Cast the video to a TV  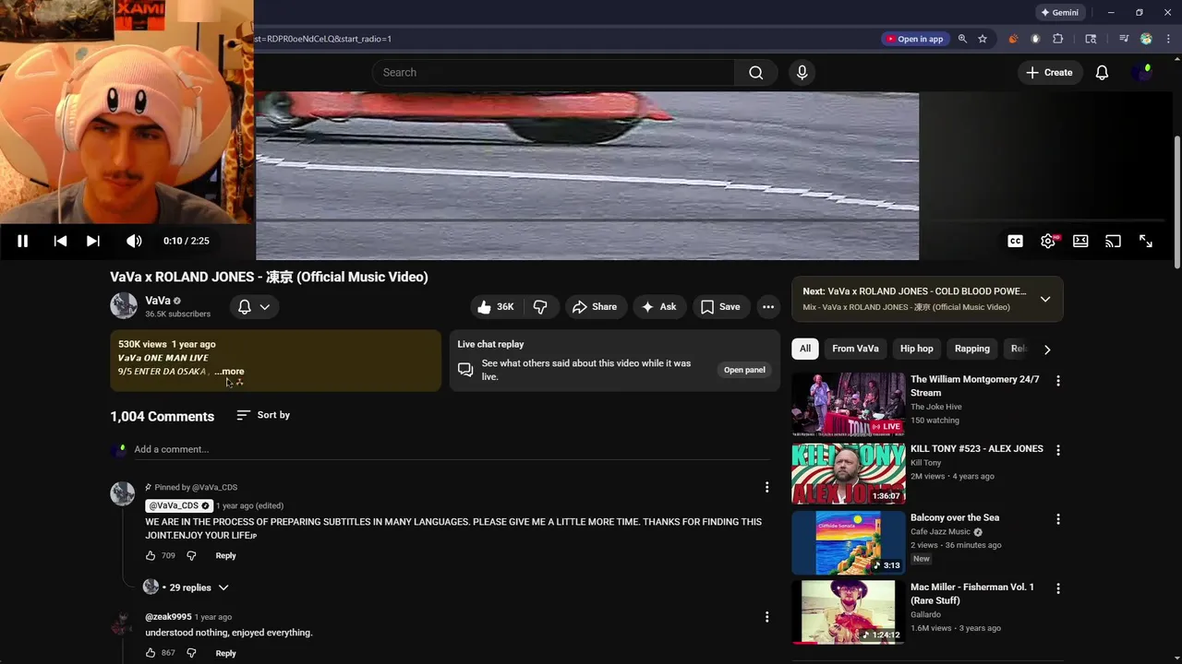(1113, 241)
